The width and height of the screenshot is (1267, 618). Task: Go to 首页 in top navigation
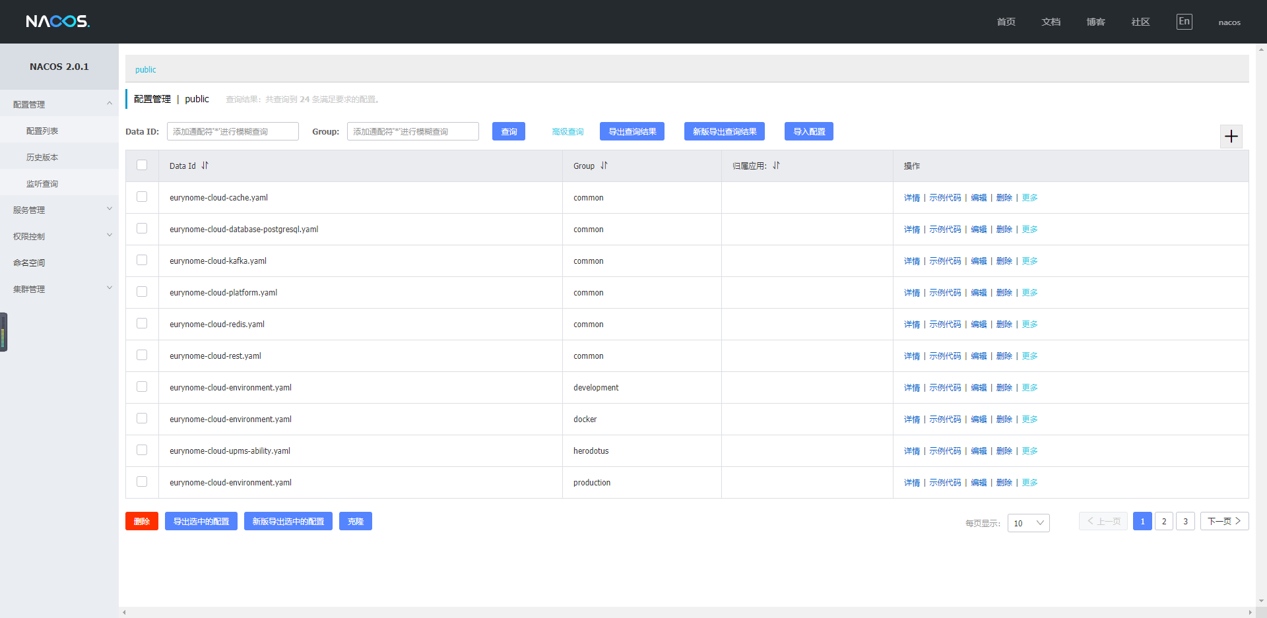(x=1006, y=22)
